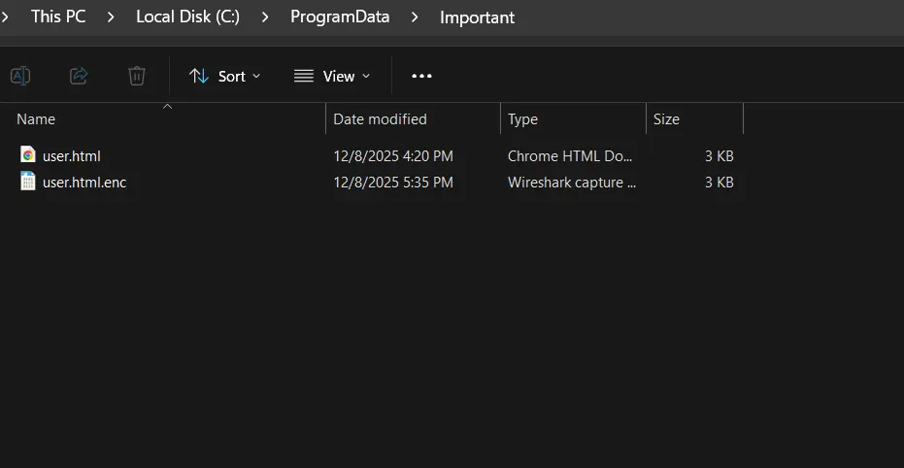This screenshot has width=904, height=468.
Task: Expand the chevron before This PC
Action: coord(6,17)
